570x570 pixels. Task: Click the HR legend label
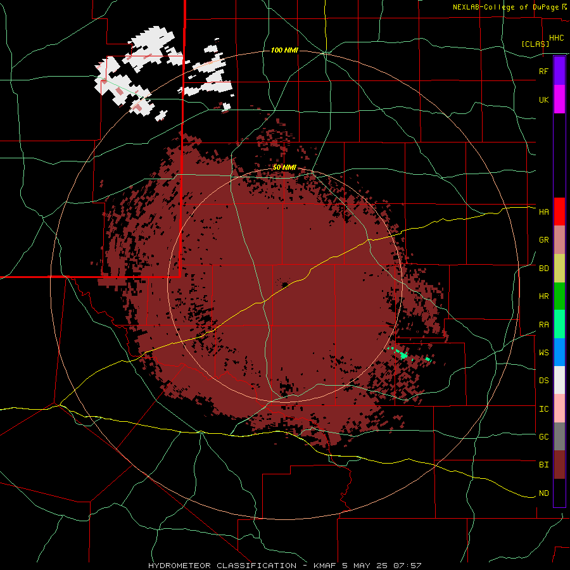click(x=543, y=296)
